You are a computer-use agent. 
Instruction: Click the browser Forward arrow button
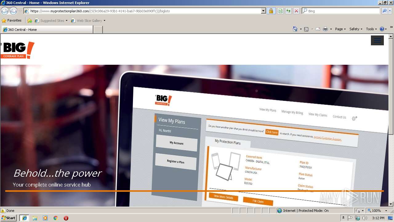13,11
